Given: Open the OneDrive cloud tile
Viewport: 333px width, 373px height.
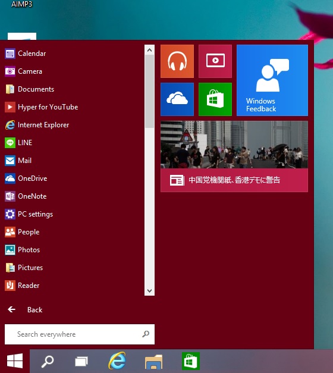Looking at the screenshot, I should [177, 99].
